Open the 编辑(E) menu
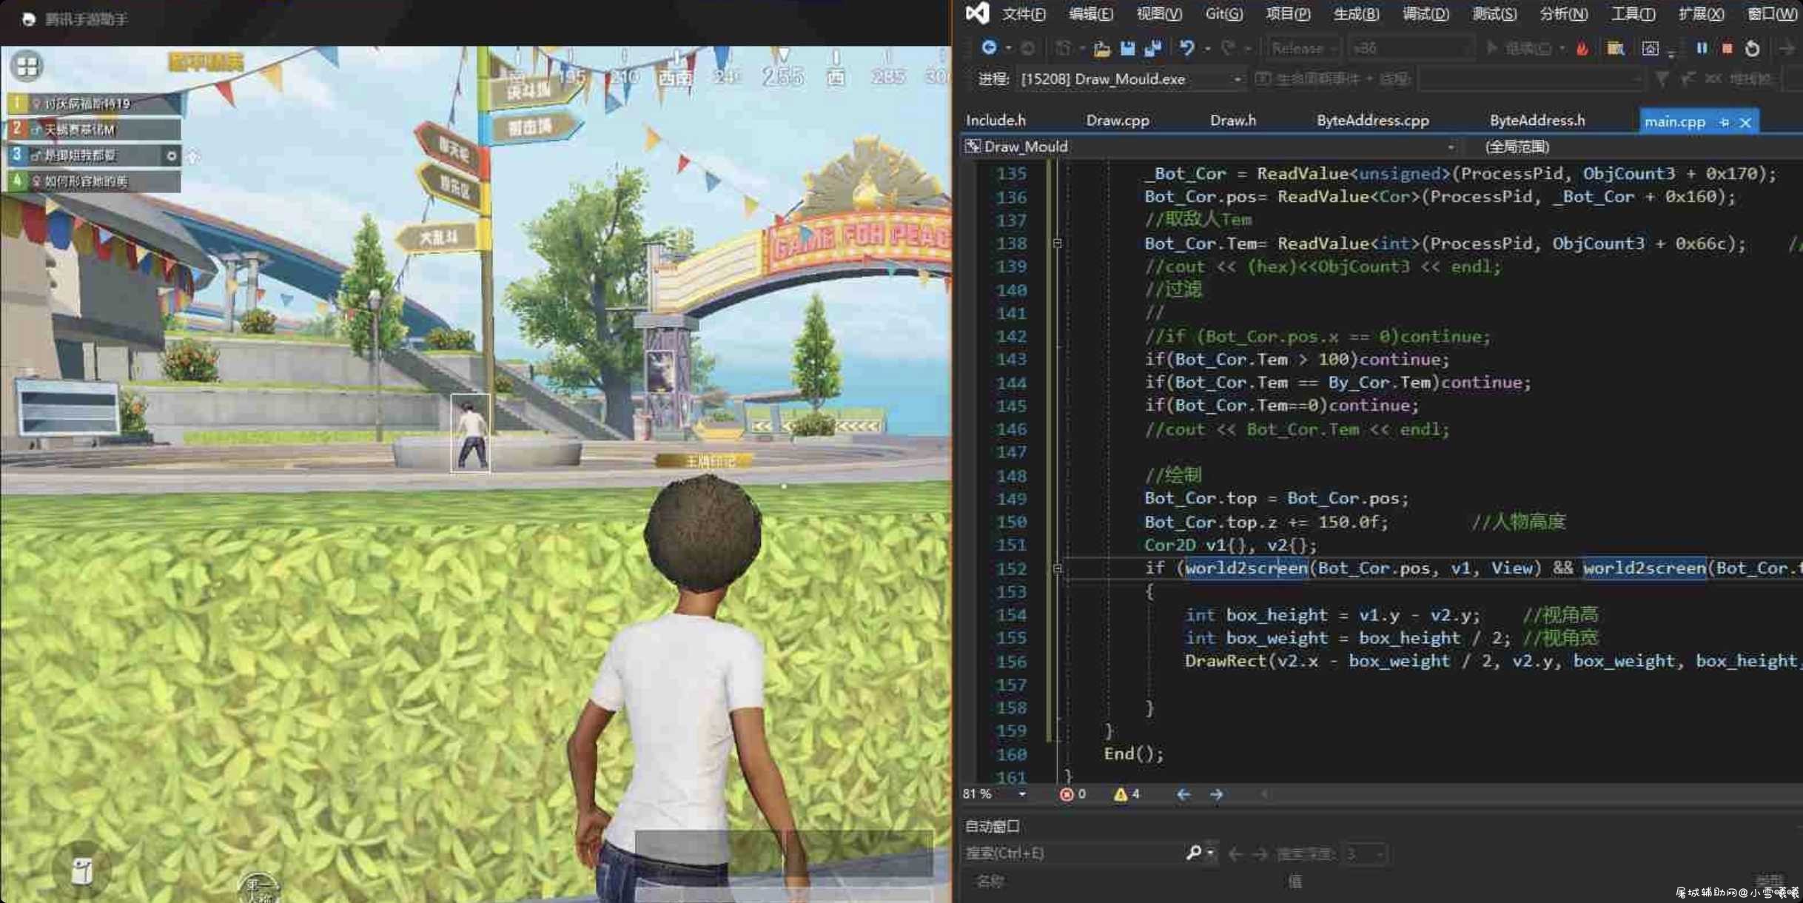 click(x=1091, y=13)
